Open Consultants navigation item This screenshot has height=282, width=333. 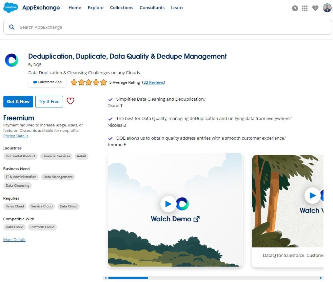pyautogui.click(x=152, y=8)
